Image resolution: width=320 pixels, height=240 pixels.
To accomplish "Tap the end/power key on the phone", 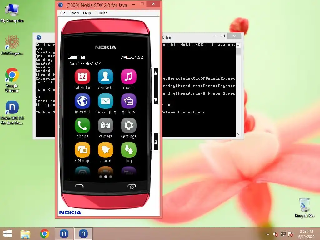I will pyautogui.click(x=132, y=186).
